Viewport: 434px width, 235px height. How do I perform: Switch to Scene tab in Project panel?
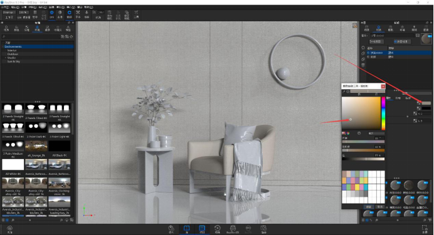[366, 28]
